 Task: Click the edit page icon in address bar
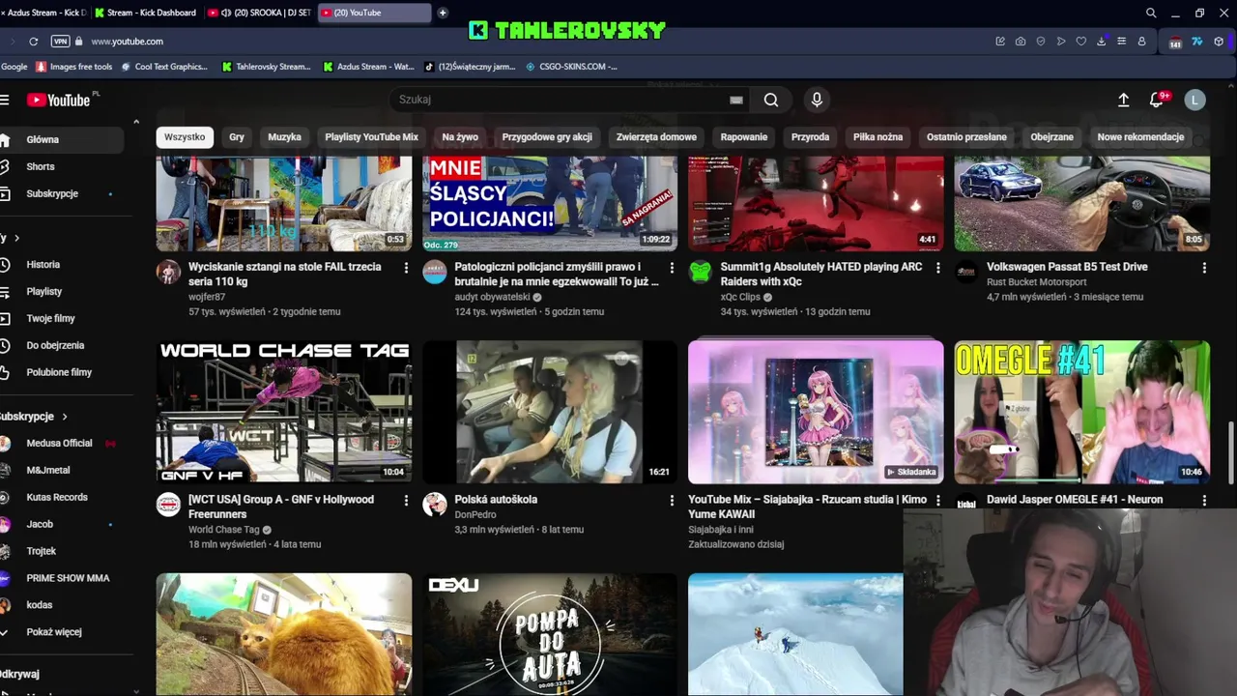(x=1000, y=42)
